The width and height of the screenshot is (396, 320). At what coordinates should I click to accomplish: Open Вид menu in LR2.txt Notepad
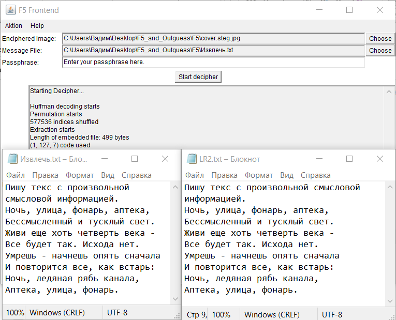click(287, 175)
